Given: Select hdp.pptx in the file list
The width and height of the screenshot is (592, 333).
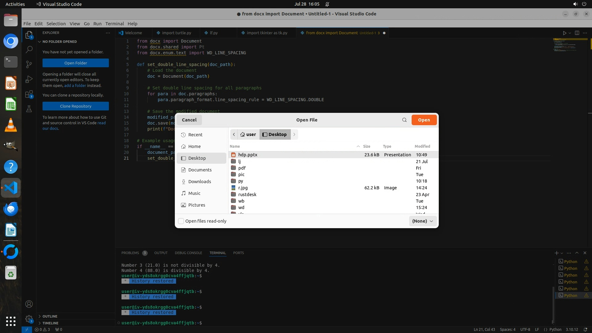Looking at the screenshot, I should click(248, 155).
